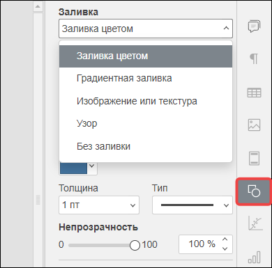The width and height of the screenshot is (272, 268).
Task: Expand the Толщина 1 пт dropdown
Action: tap(99, 205)
